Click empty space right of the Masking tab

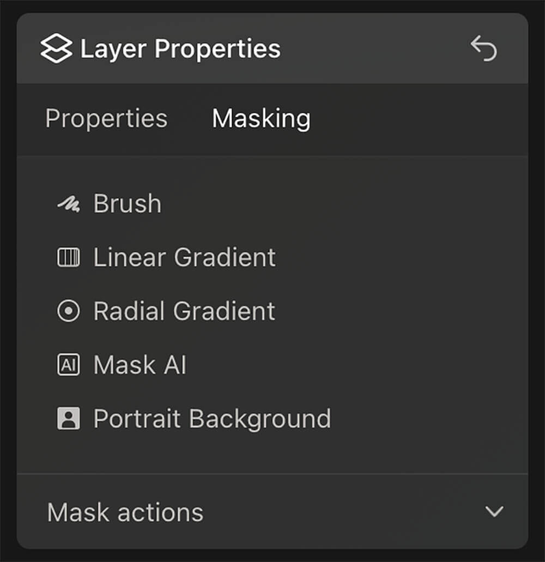click(420, 119)
